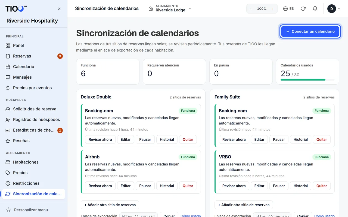Select Sincronización de calendarios menu item
Image resolution: width=348 pixels, height=217 pixels.
pyautogui.click(x=34, y=194)
